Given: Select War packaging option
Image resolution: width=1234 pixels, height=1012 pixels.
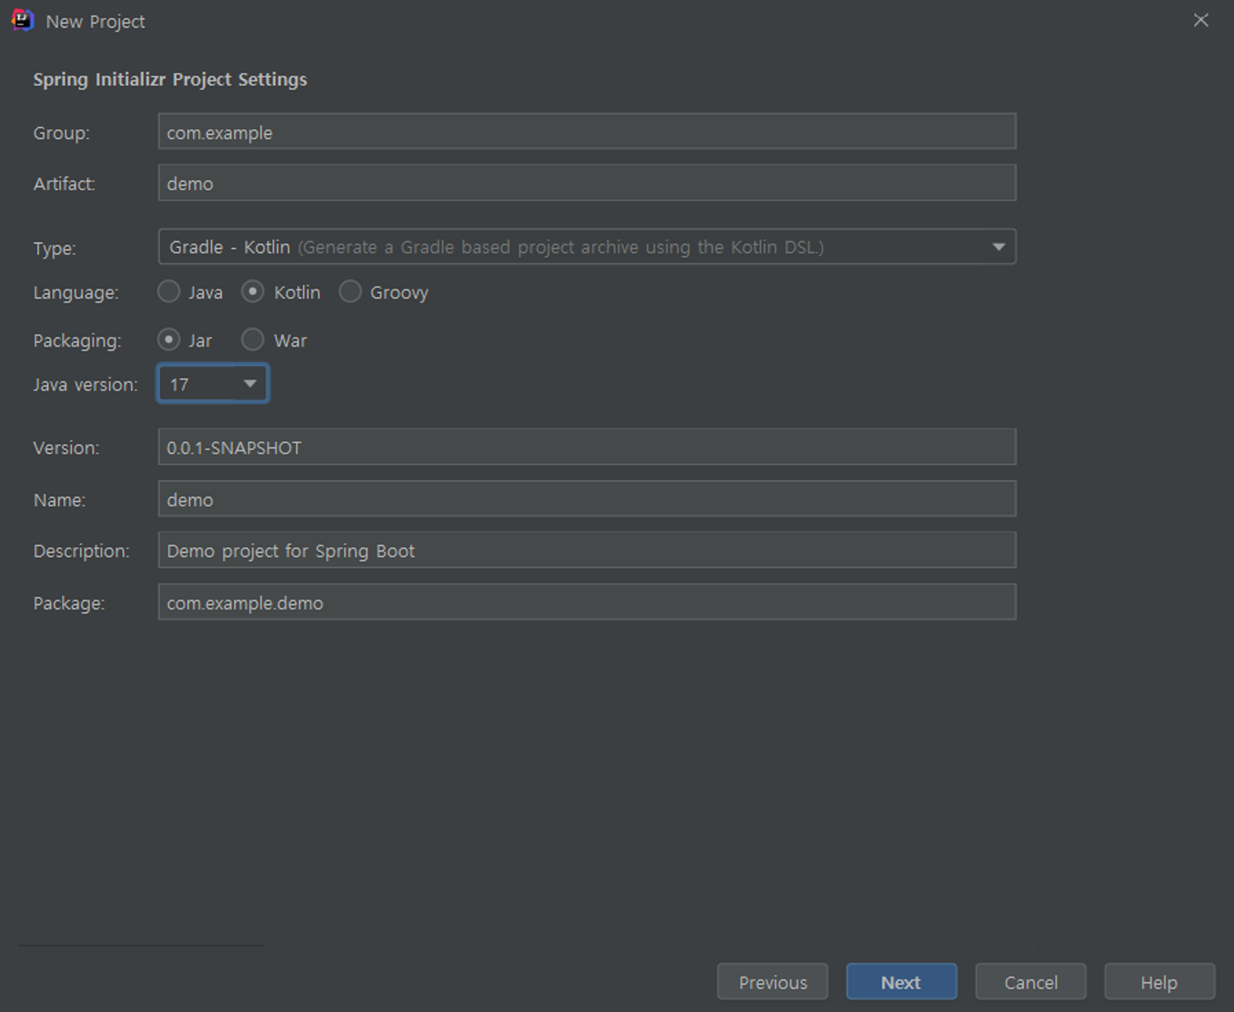Looking at the screenshot, I should coord(253,340).
